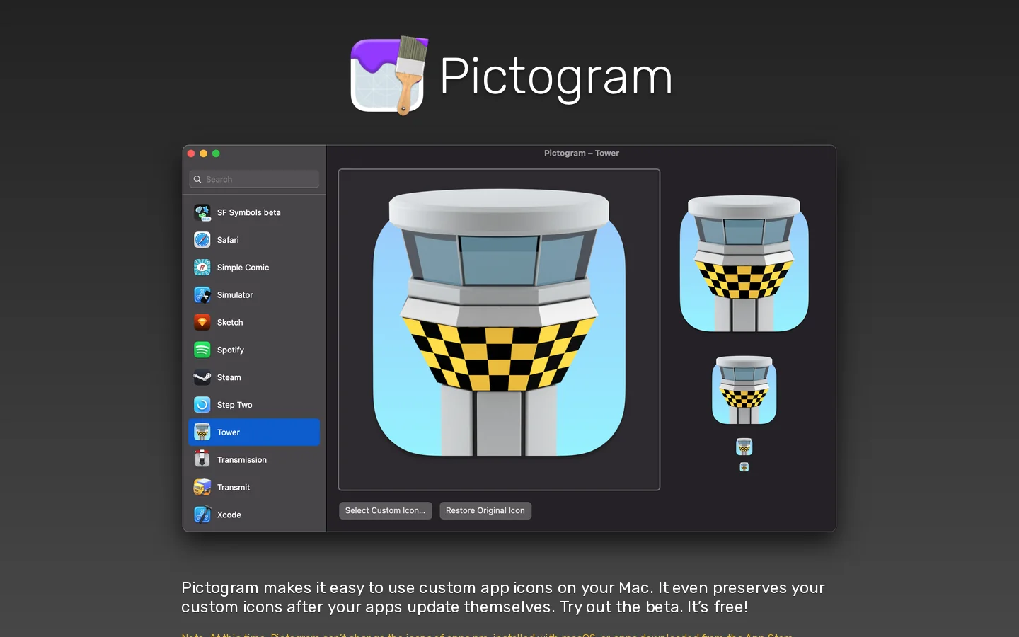This screenshot has height=637, width=1019.
Task: Pick the Steam label in app list
Action: click(229, 377)
